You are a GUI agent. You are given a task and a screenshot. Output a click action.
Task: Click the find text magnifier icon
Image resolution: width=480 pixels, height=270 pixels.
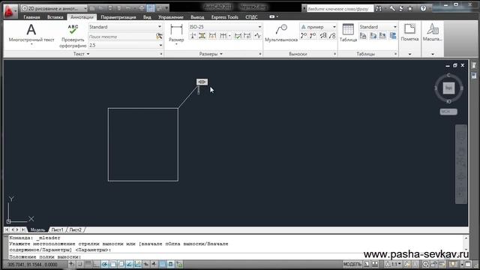tap(159, 37)
